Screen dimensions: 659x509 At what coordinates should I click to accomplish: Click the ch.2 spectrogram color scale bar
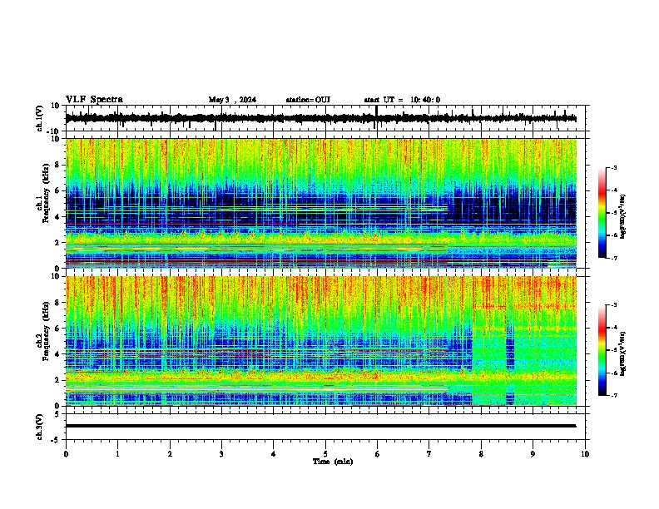pyautogui.click(x=602, y=350)
